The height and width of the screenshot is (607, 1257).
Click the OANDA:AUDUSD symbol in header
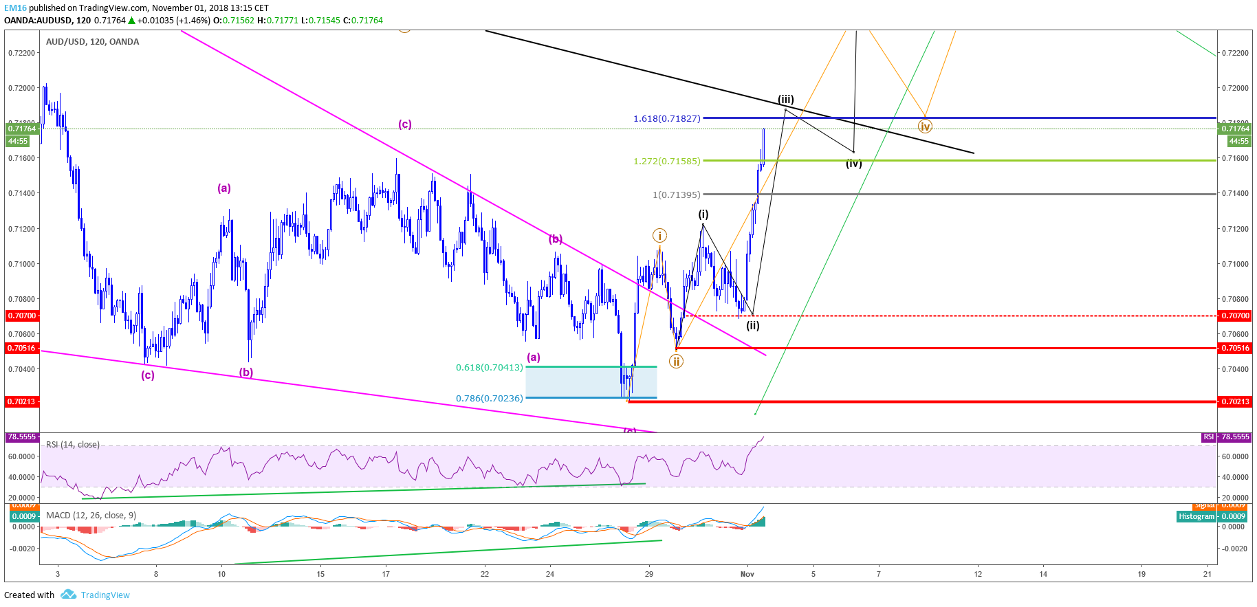38,21
